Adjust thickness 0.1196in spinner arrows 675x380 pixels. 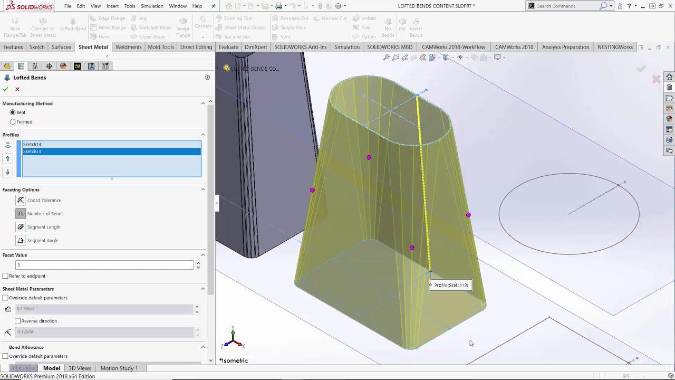(197, 309)
